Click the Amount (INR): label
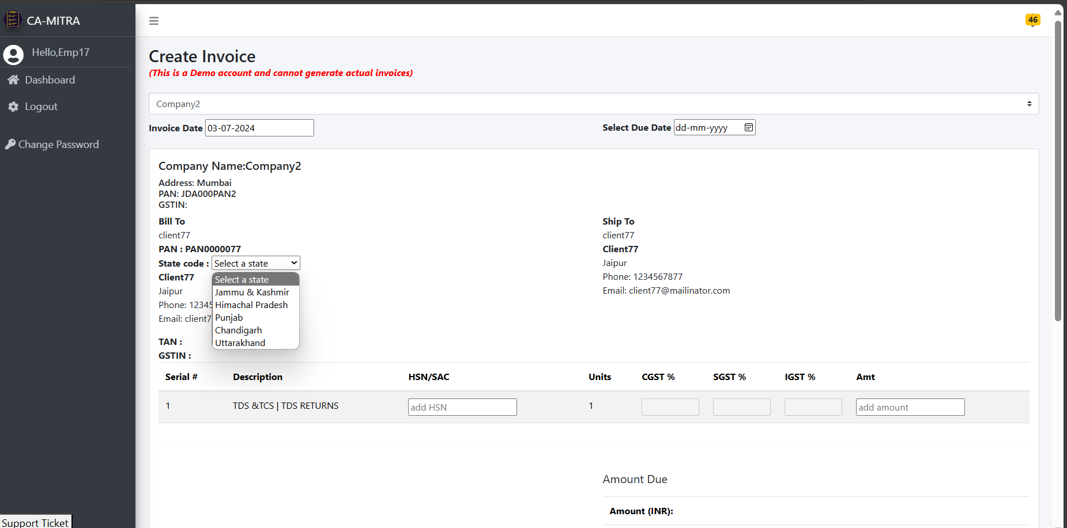 pos(642,511)
